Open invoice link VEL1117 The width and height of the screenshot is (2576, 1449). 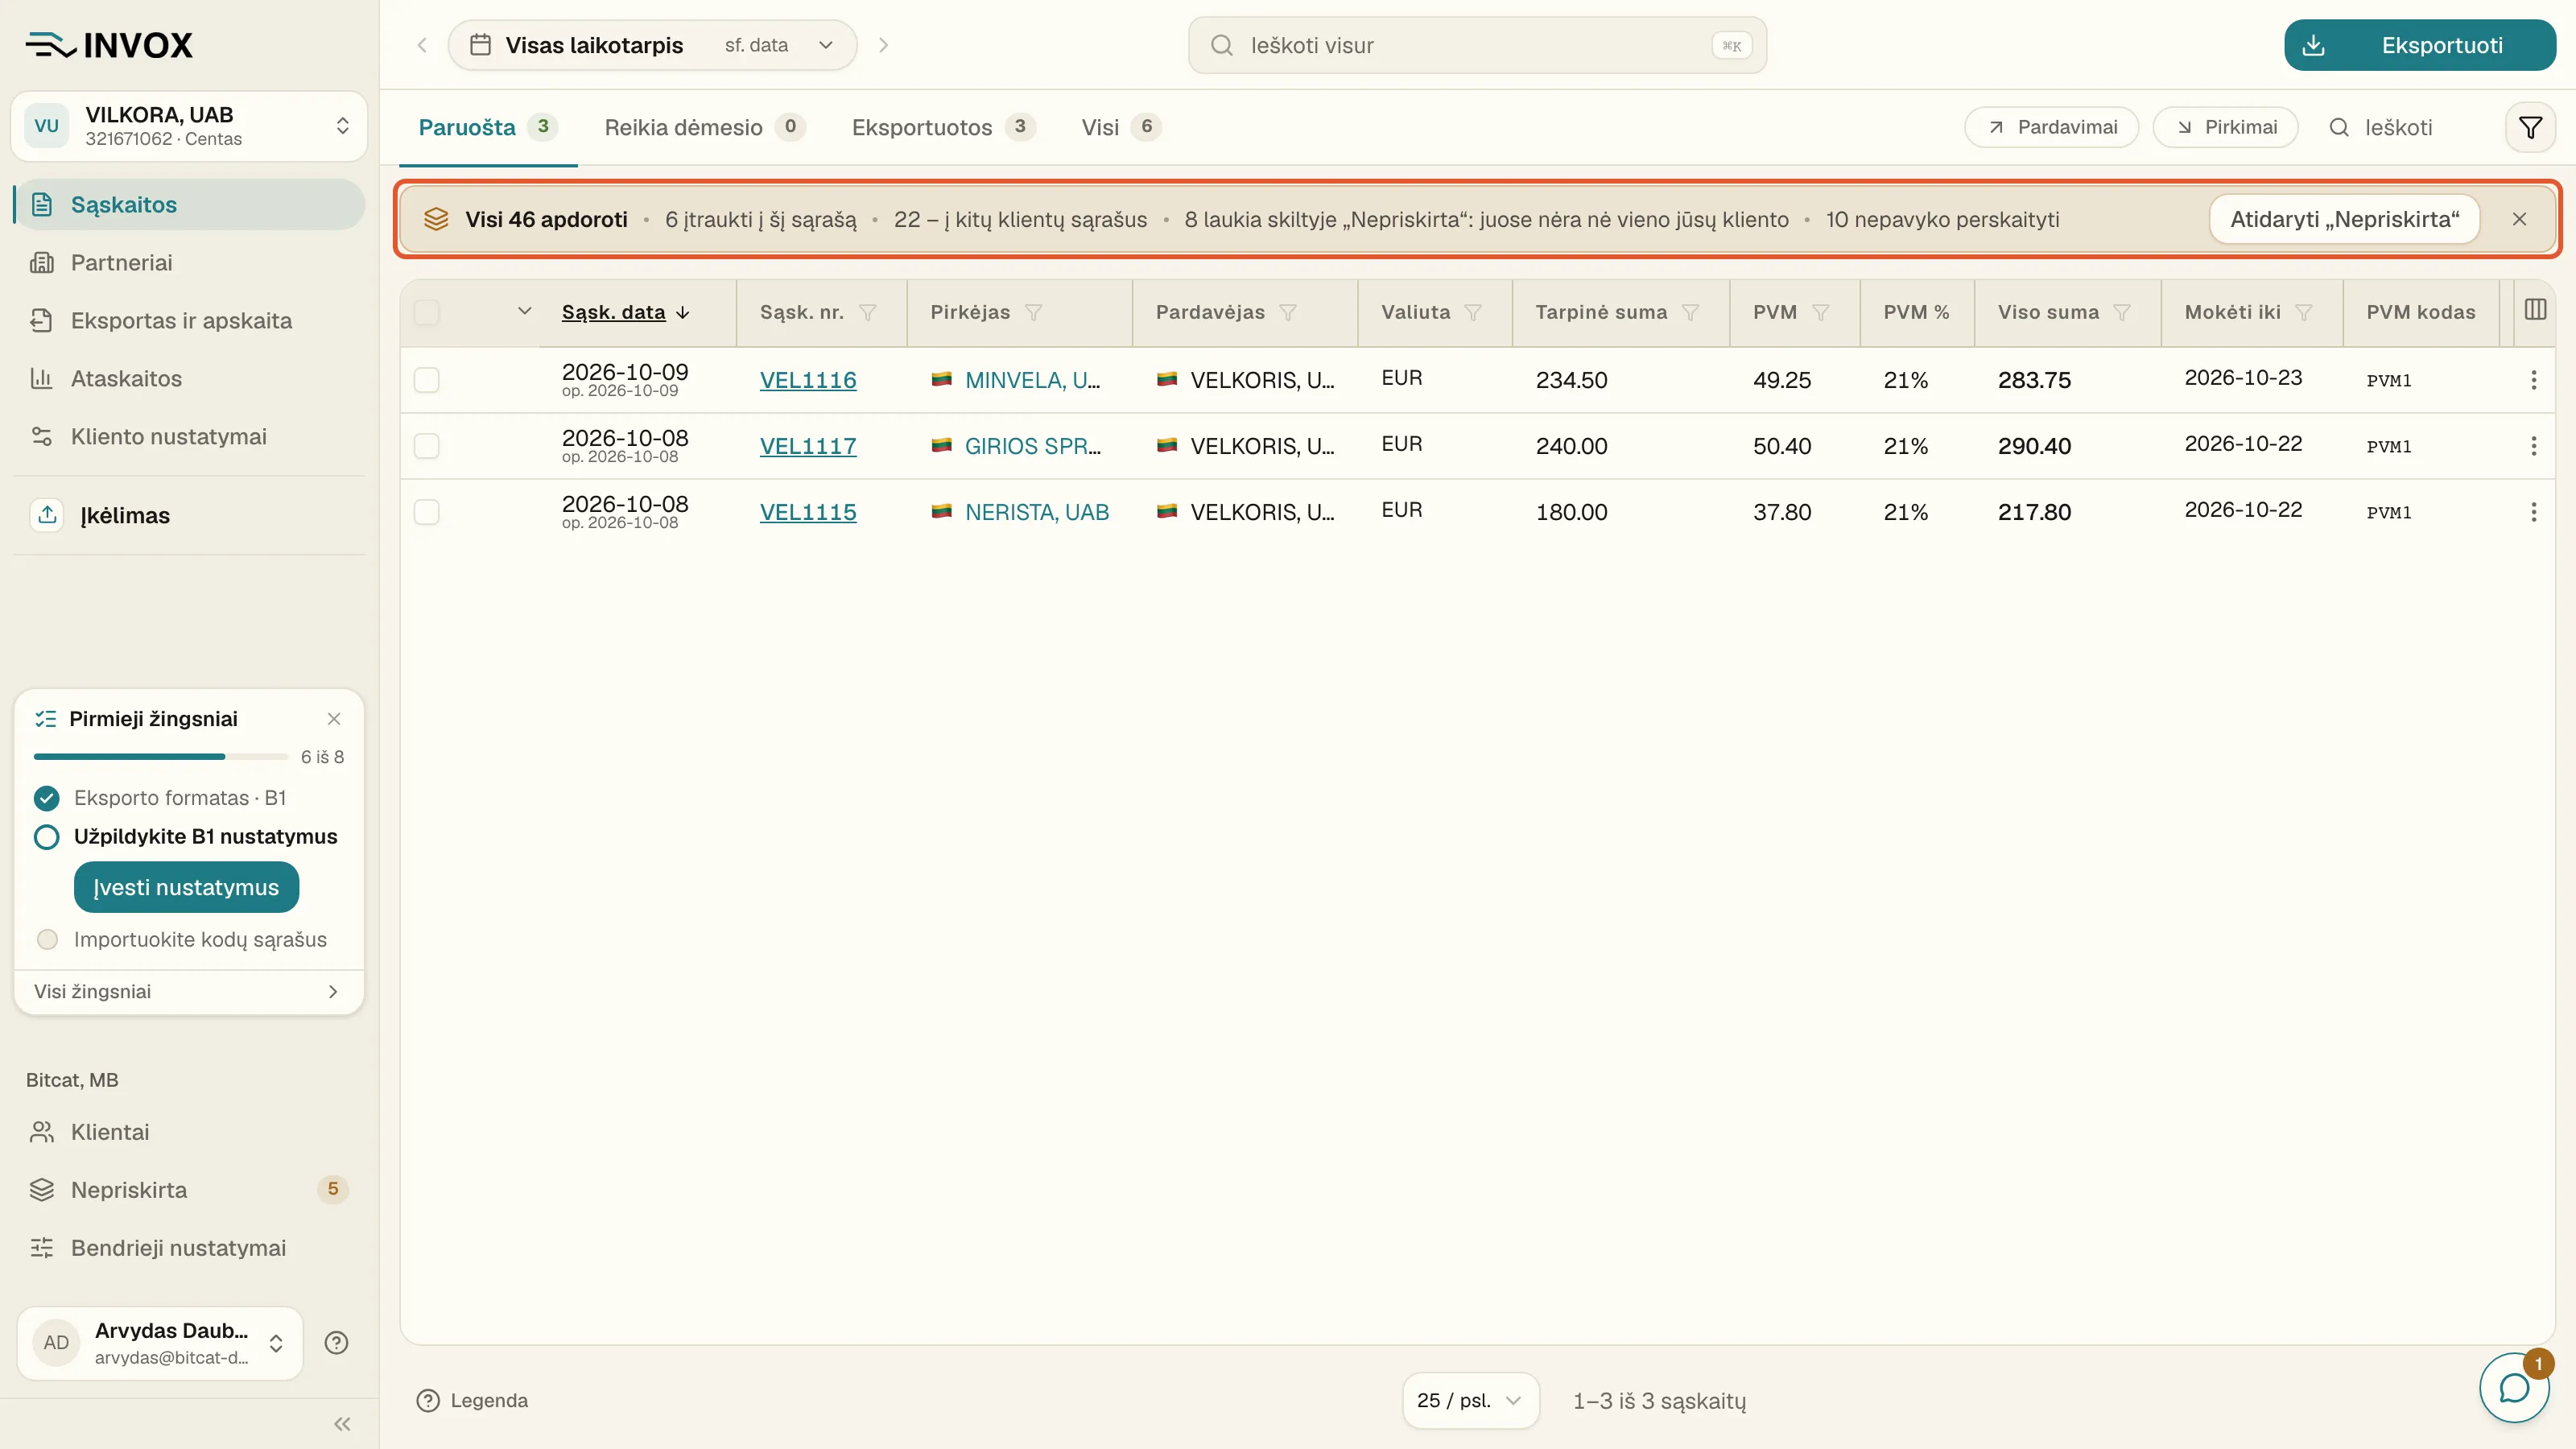click(x=808, y=446)
